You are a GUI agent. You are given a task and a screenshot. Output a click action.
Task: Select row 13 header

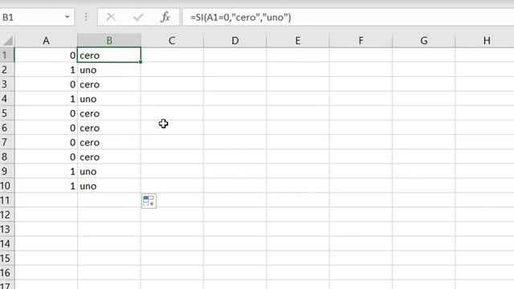click(7, 229)
